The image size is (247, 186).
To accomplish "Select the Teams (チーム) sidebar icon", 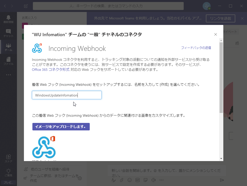I will [x=8, y=47].
